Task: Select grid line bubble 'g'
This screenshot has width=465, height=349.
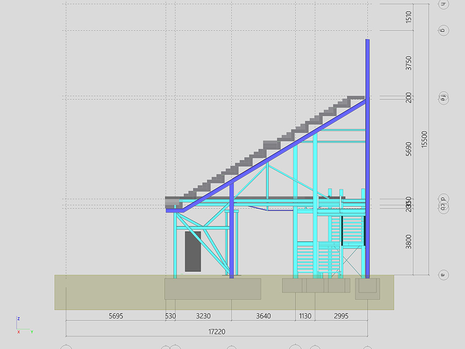Action: pos(442,30)
